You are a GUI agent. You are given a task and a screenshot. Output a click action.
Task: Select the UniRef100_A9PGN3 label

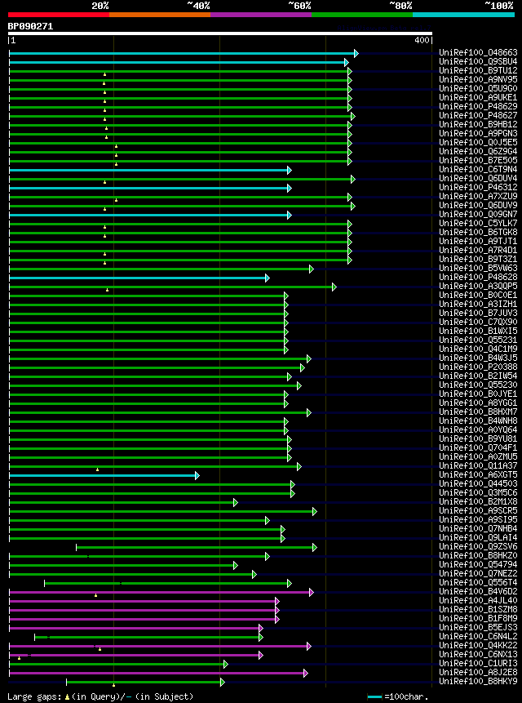(478, 134)
